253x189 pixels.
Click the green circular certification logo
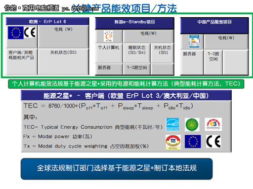[192, 125]
